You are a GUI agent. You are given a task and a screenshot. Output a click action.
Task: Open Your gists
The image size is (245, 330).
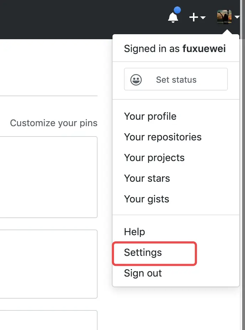coord(146,199)
